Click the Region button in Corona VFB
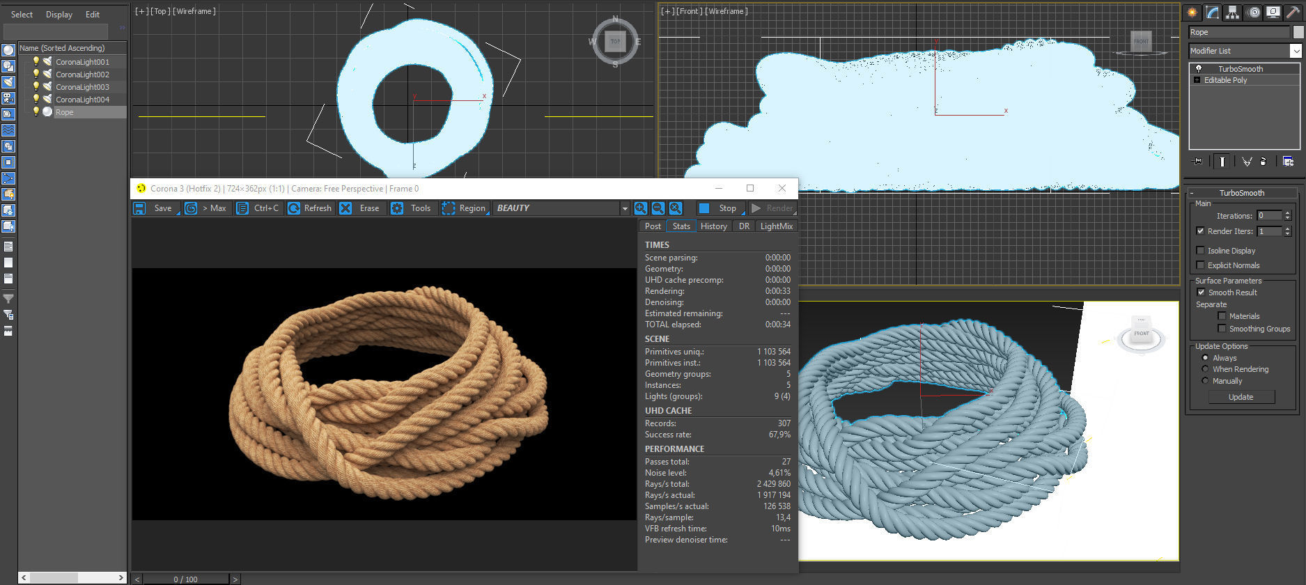1306x585 pixels. pos(464,208)
